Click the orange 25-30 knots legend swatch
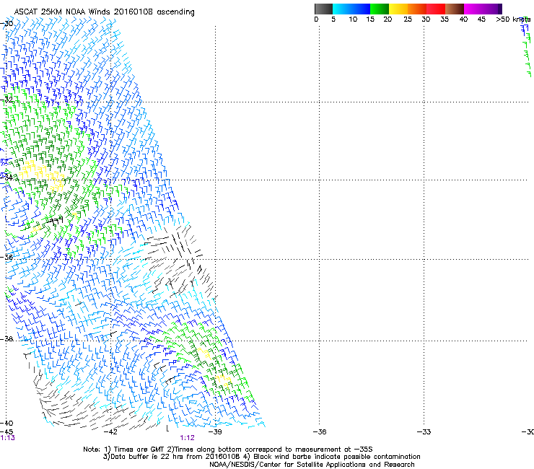This screenshot has width=534, height=469. (417, 9)
